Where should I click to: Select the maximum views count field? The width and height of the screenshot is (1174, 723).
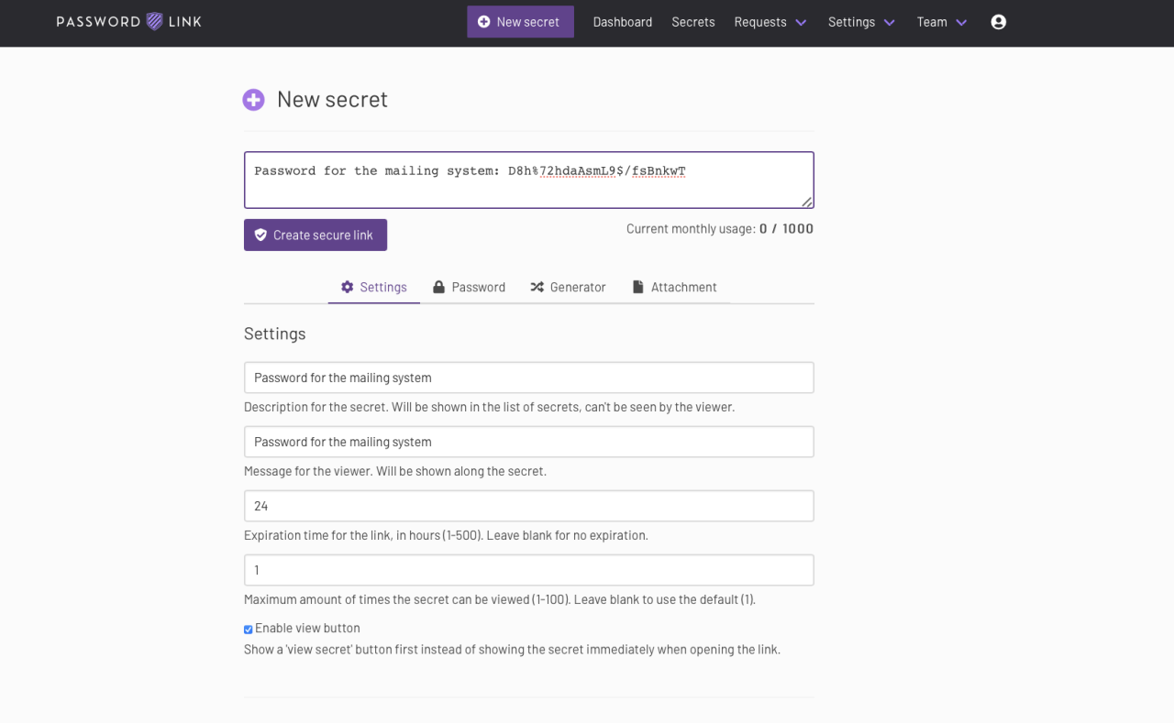[528, 570]
